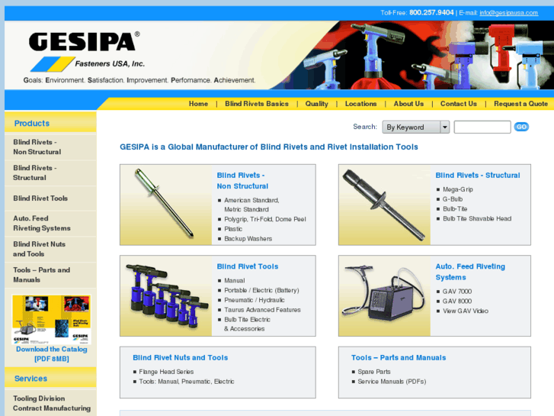Click the Spare Parts list item
The width and height of the screenshot is (554, 416).
(374, 372)
